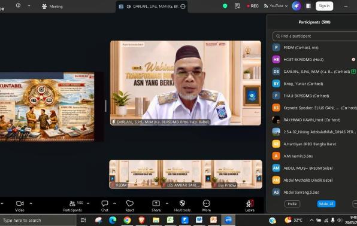Viewport: 357px width, 226px height.
Task: Toggle the Video camera icon
Action: click(x=20, y=203)
